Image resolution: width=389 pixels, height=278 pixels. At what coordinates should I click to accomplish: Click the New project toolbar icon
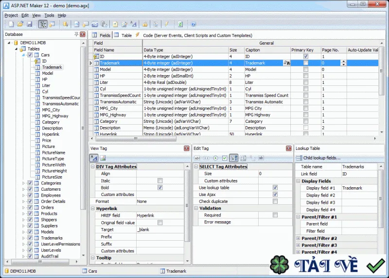11,24
